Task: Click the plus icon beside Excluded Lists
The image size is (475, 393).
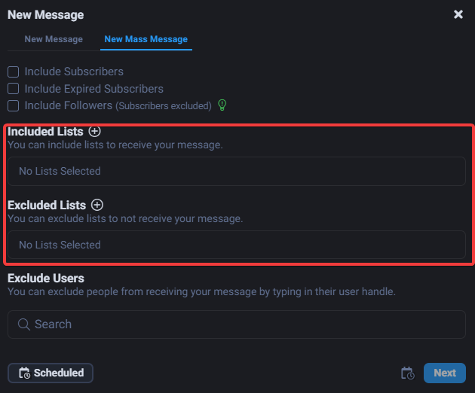Action: (x=97, y=205)
